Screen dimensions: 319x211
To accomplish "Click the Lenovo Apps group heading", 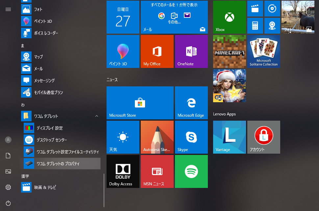I will 224,114.
